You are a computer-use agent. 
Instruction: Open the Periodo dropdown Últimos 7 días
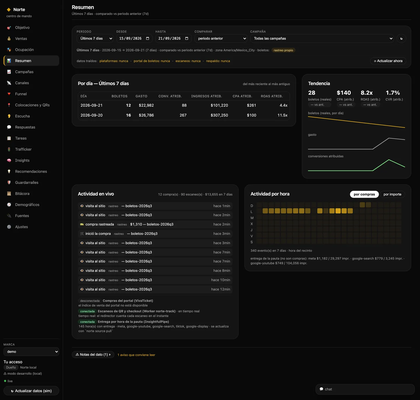tap(95, 38)
